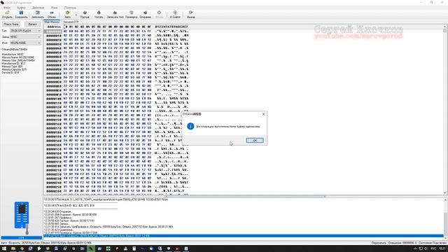Click the hex editor vertical scrollbar
The width and height of the screenshot is (448, 252).
[x=445, y=110]
